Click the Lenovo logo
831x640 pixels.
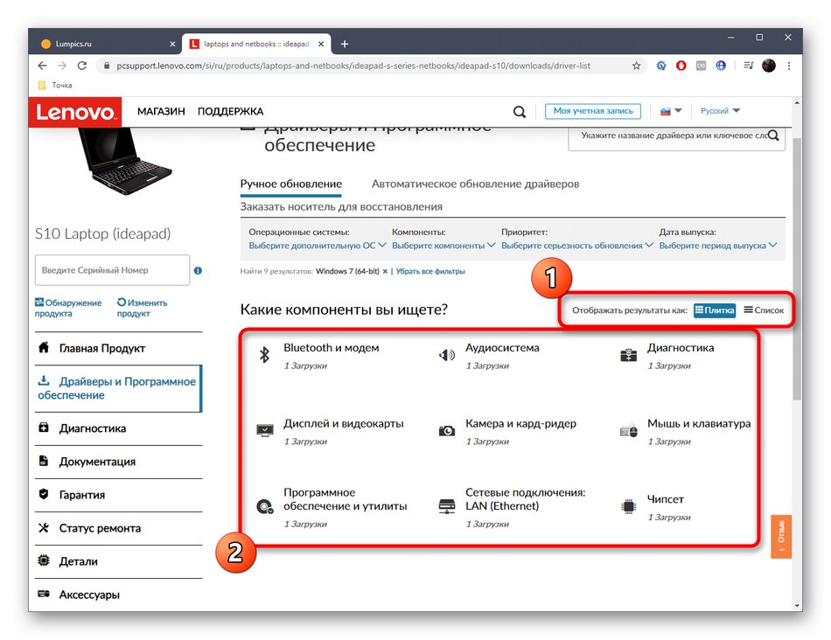pyautogui.click(x=74, y=112)
